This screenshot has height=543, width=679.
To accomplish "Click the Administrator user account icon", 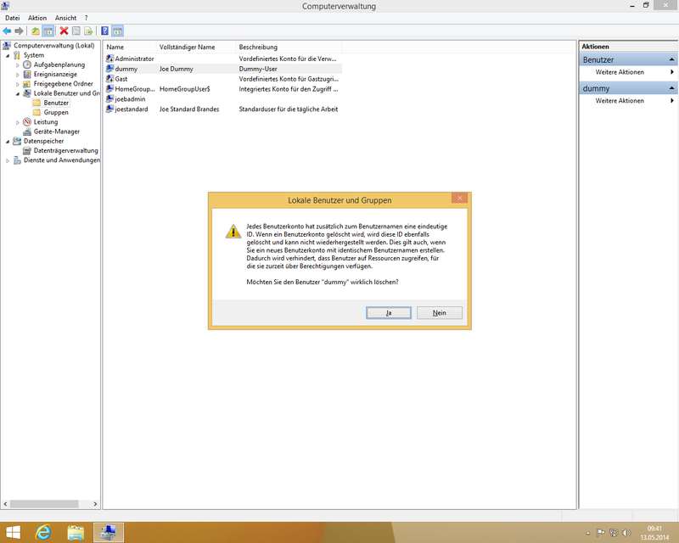I will click(110, 59).
